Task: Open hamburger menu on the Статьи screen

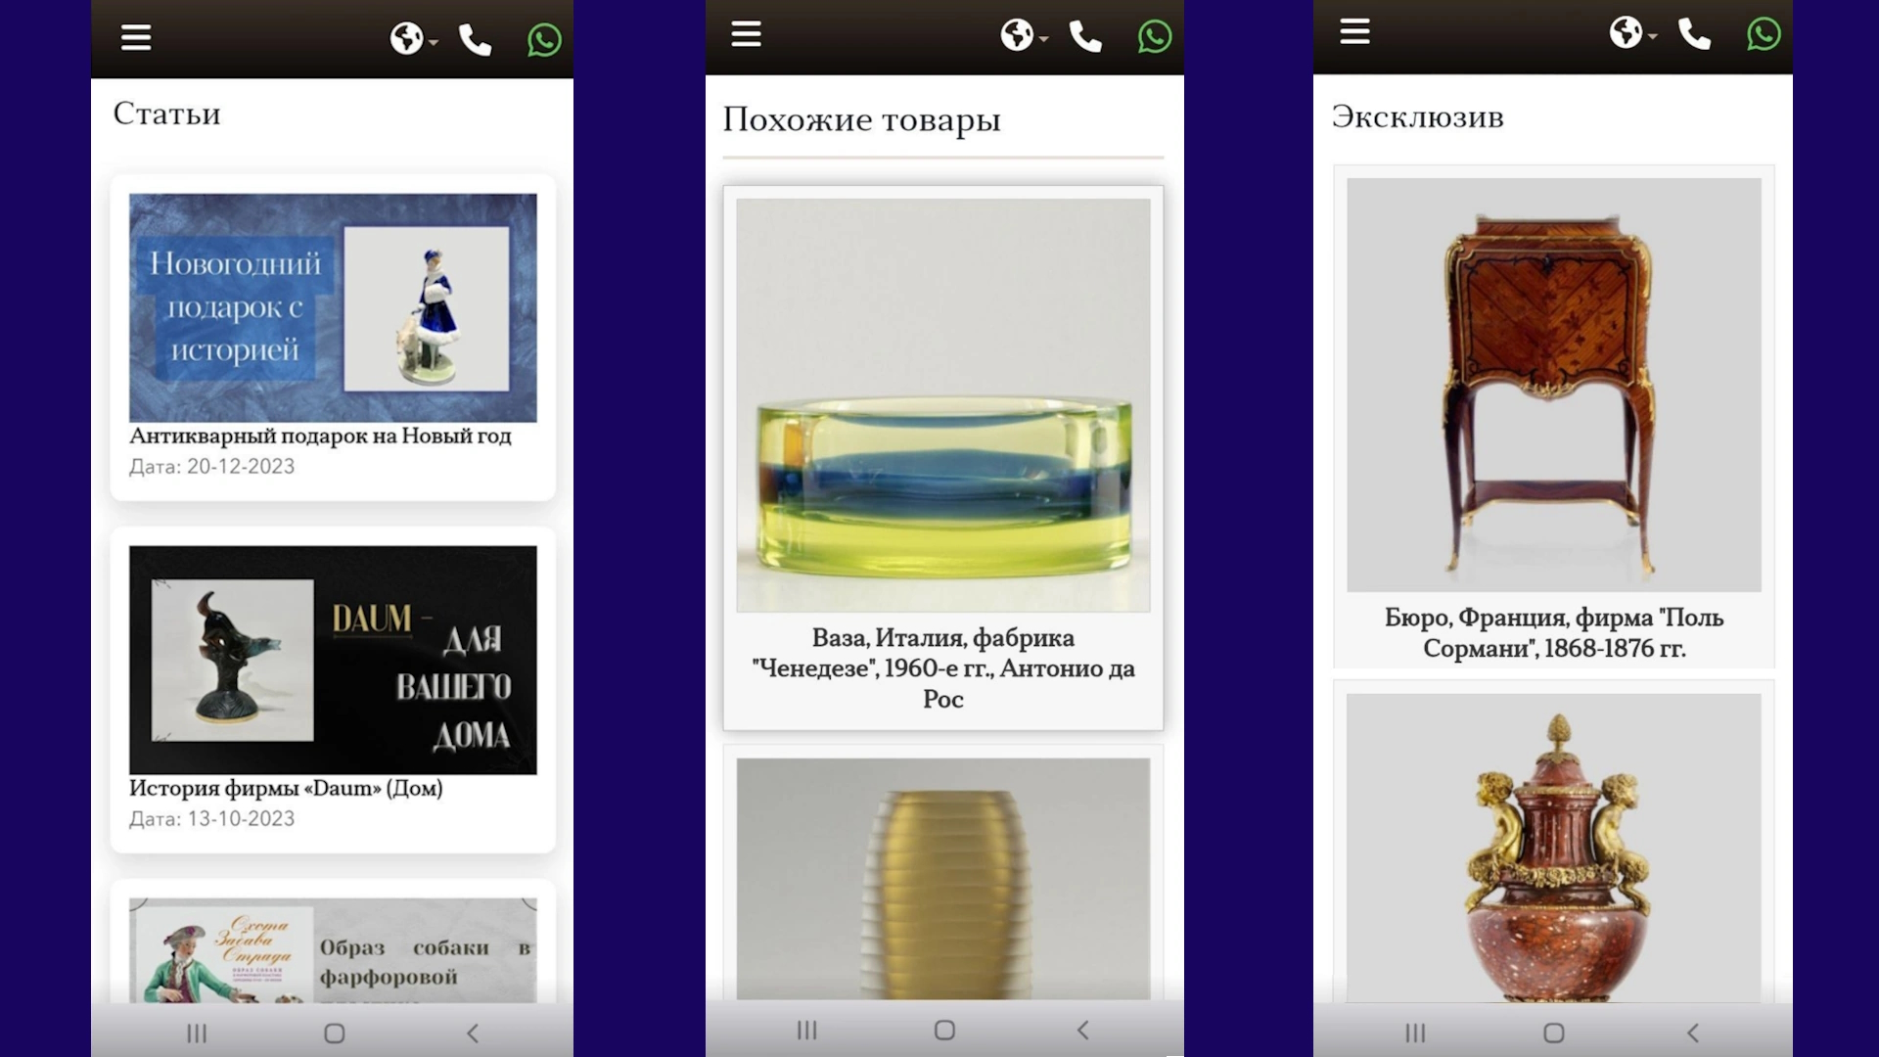Action: pyautogui.click(x=136, y=38)
